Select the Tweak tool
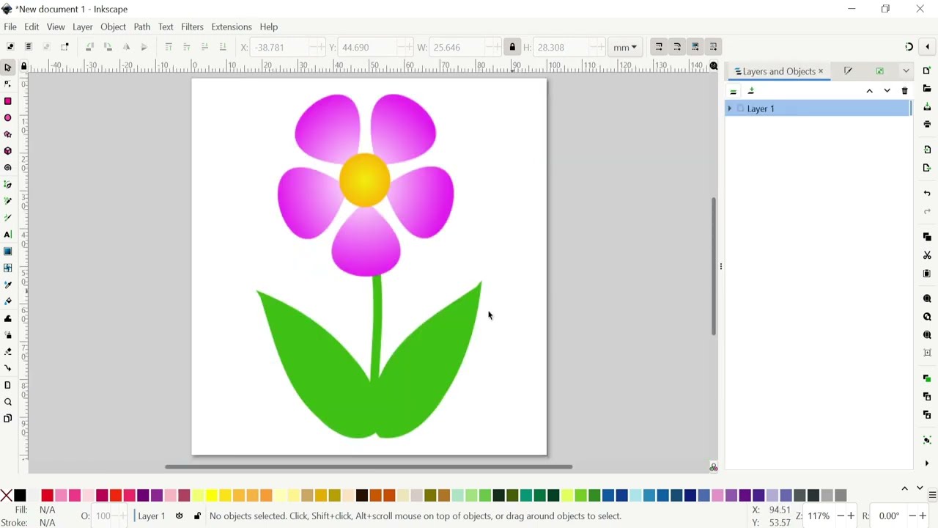Image resolution: width=938 pixels, height=528 pixels. click(x=8, y=318)
